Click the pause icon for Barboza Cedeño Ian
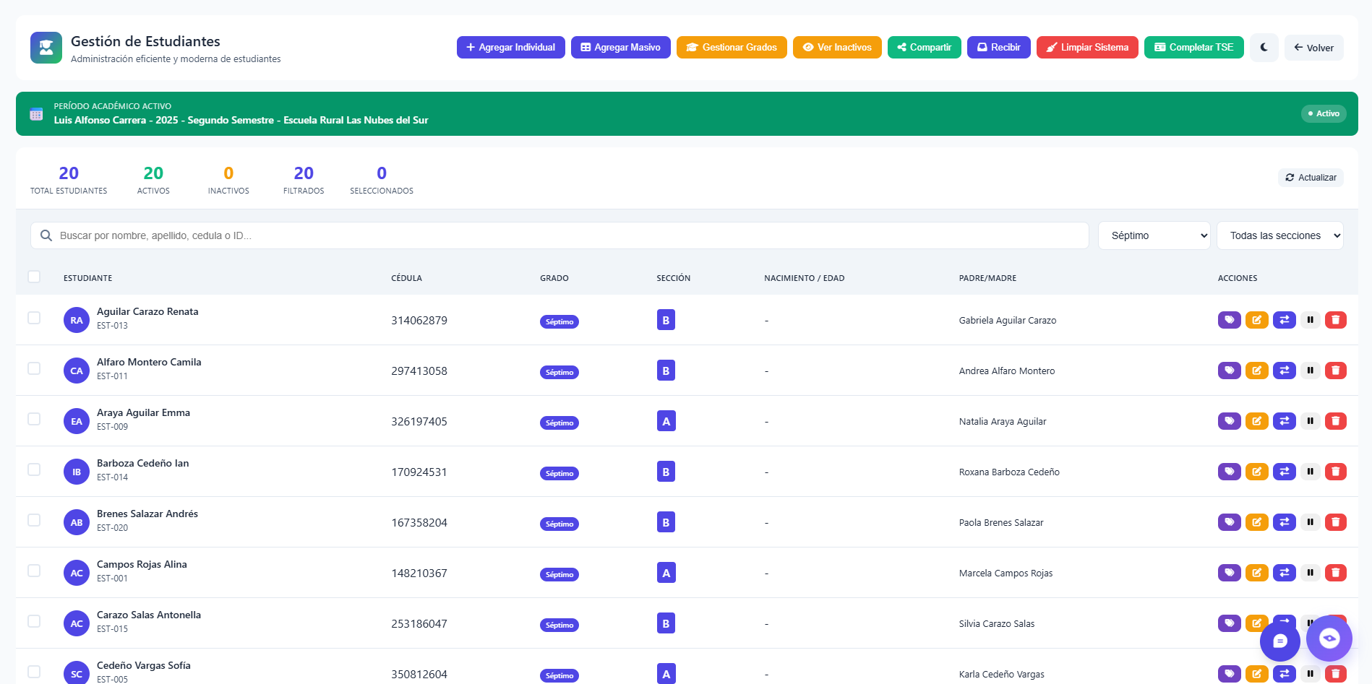The width and height of the screenshot is (1372, 684). [1310, 472]
